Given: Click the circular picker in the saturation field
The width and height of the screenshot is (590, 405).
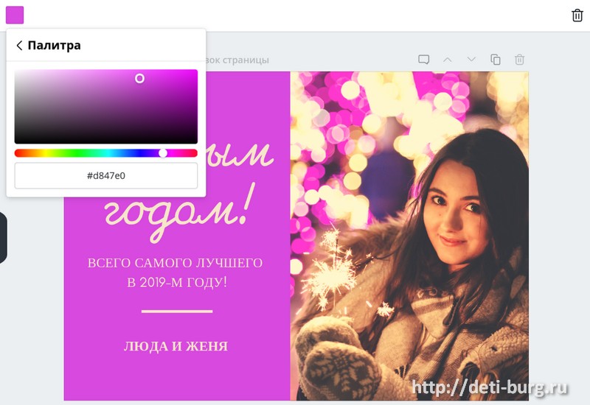Looking at the screenshot, I should click(x=139, y=78).
